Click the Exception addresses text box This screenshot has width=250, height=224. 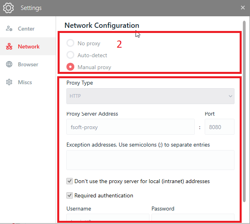pyautogui.click(x=150, y=160)
